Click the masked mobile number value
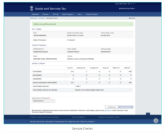Image resolution: width=166 pixels, height=134 pixels. click(106, 52)
